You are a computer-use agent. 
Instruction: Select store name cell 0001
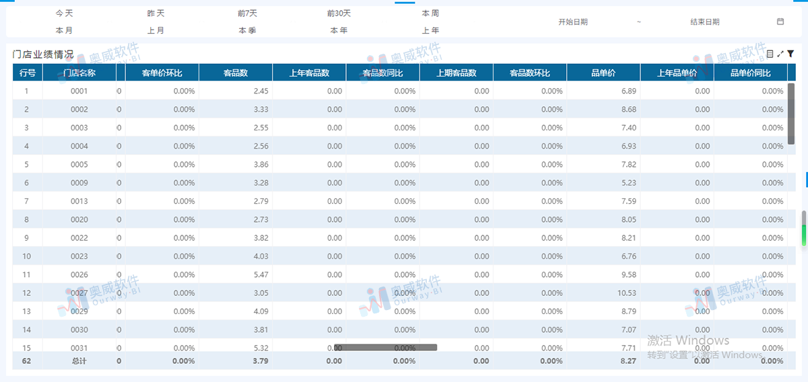tap(79, 91)
